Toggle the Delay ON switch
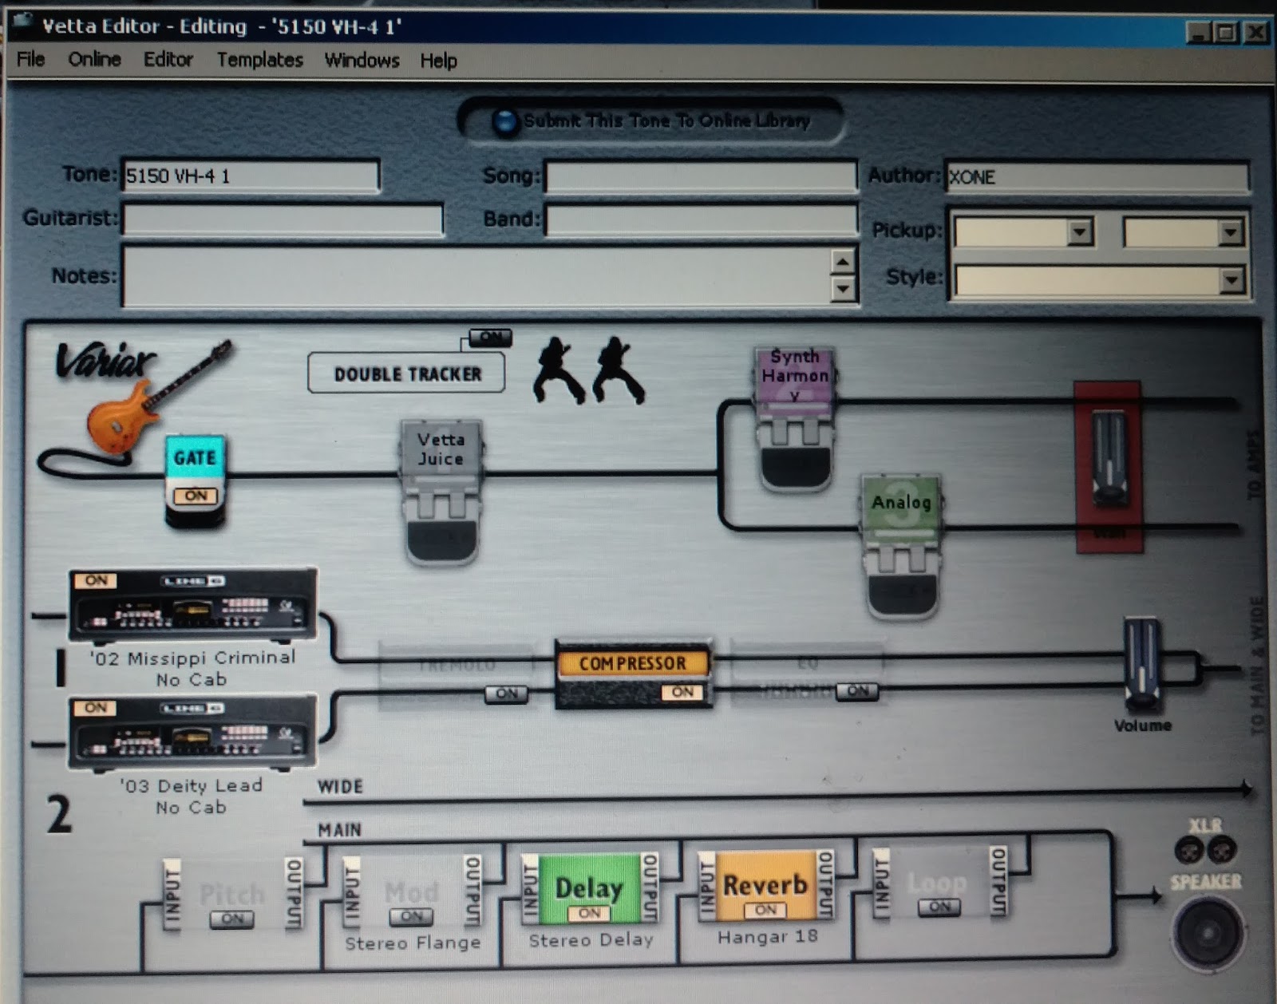The width and height of the screenshot is (1277, 1004). click(589, 913)
